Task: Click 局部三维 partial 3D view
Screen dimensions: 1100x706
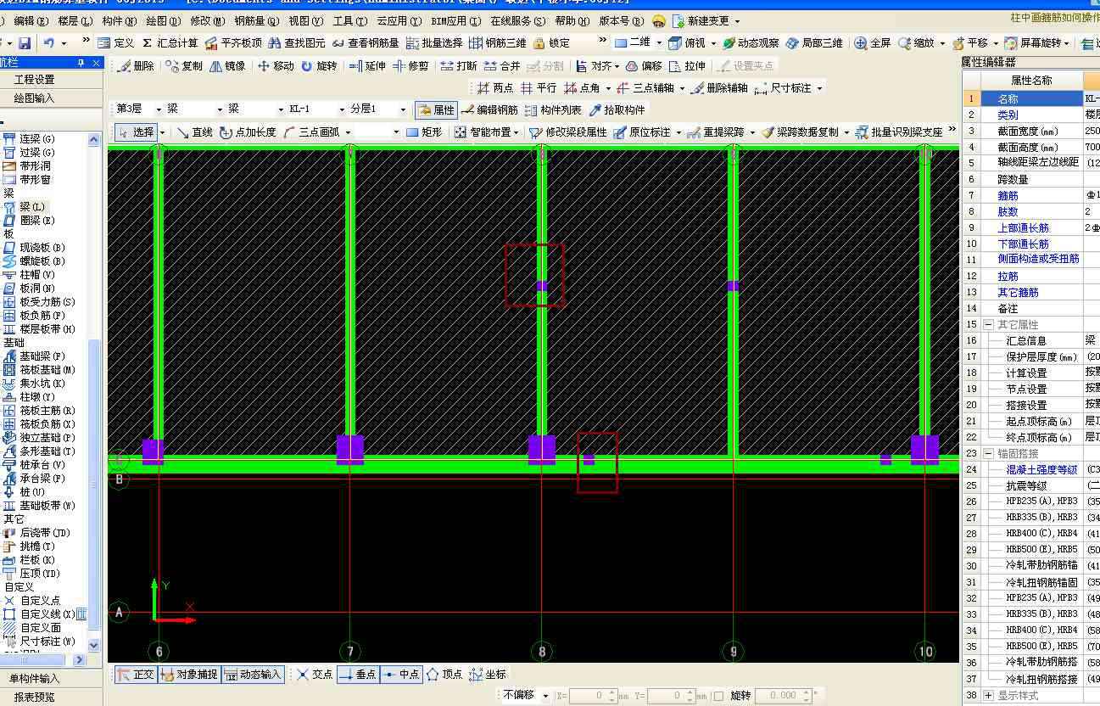Action: pyautogui.click(x=814, y=43)
